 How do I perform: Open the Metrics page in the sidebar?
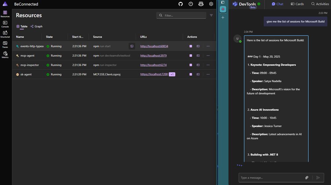pyautogui.click(x=5, y=55)
